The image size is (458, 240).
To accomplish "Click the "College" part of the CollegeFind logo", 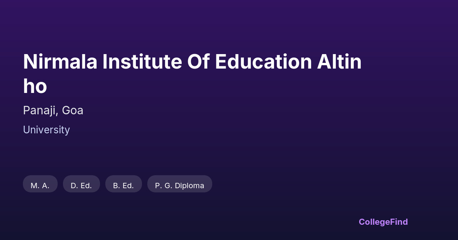I will click(x=374, y=222).
